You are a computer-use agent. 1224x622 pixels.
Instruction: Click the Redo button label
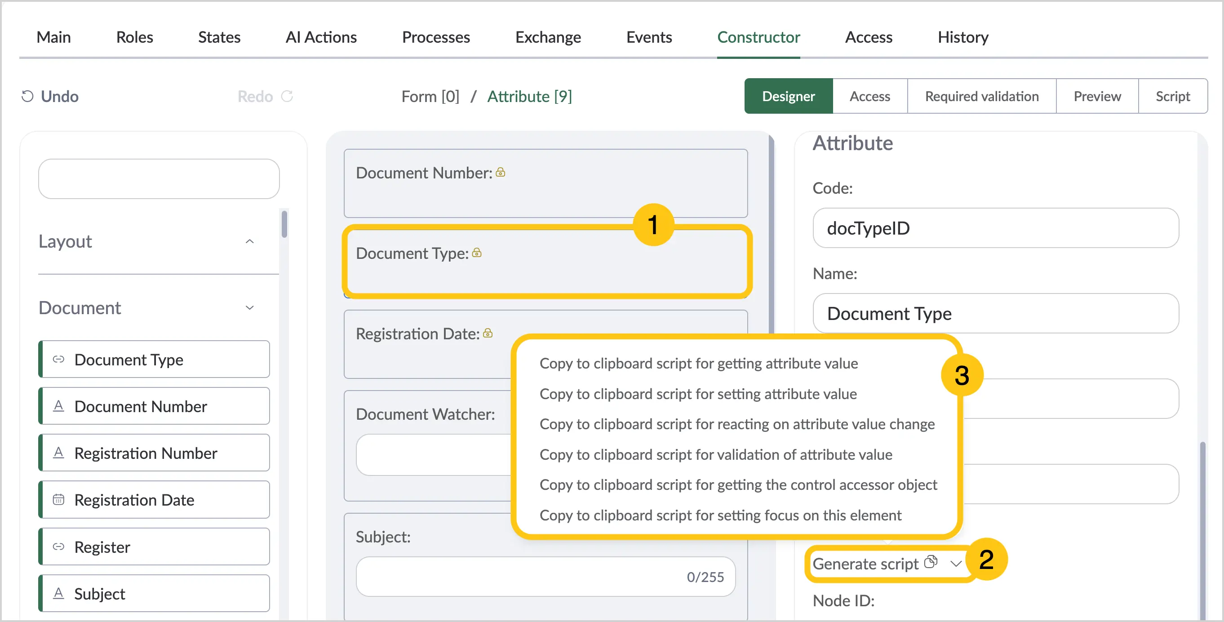pos(255,97)
